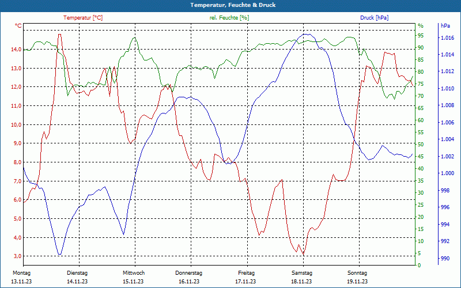The height and width of the screenshot is (288, 461).
Task: Click the '%' unit label on the humidity axis
Action: pos(421,26)
